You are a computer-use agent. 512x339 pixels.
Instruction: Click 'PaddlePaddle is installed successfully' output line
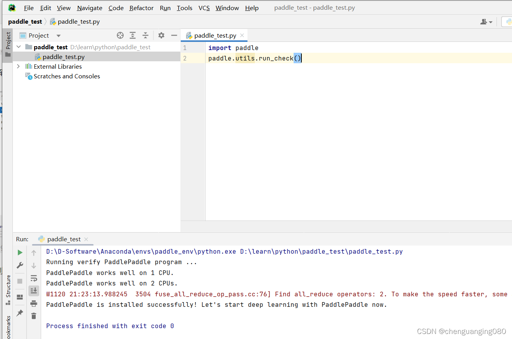click(x=216, y=305)
